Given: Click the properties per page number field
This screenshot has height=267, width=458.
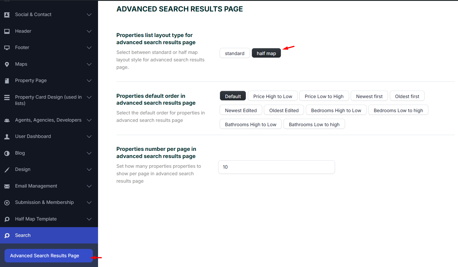Looking at the screenshot, I should click(x=276, y=167).
